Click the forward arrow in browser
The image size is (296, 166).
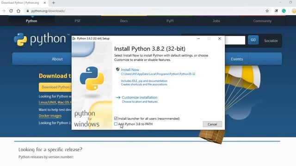click(x=4, y=11)
